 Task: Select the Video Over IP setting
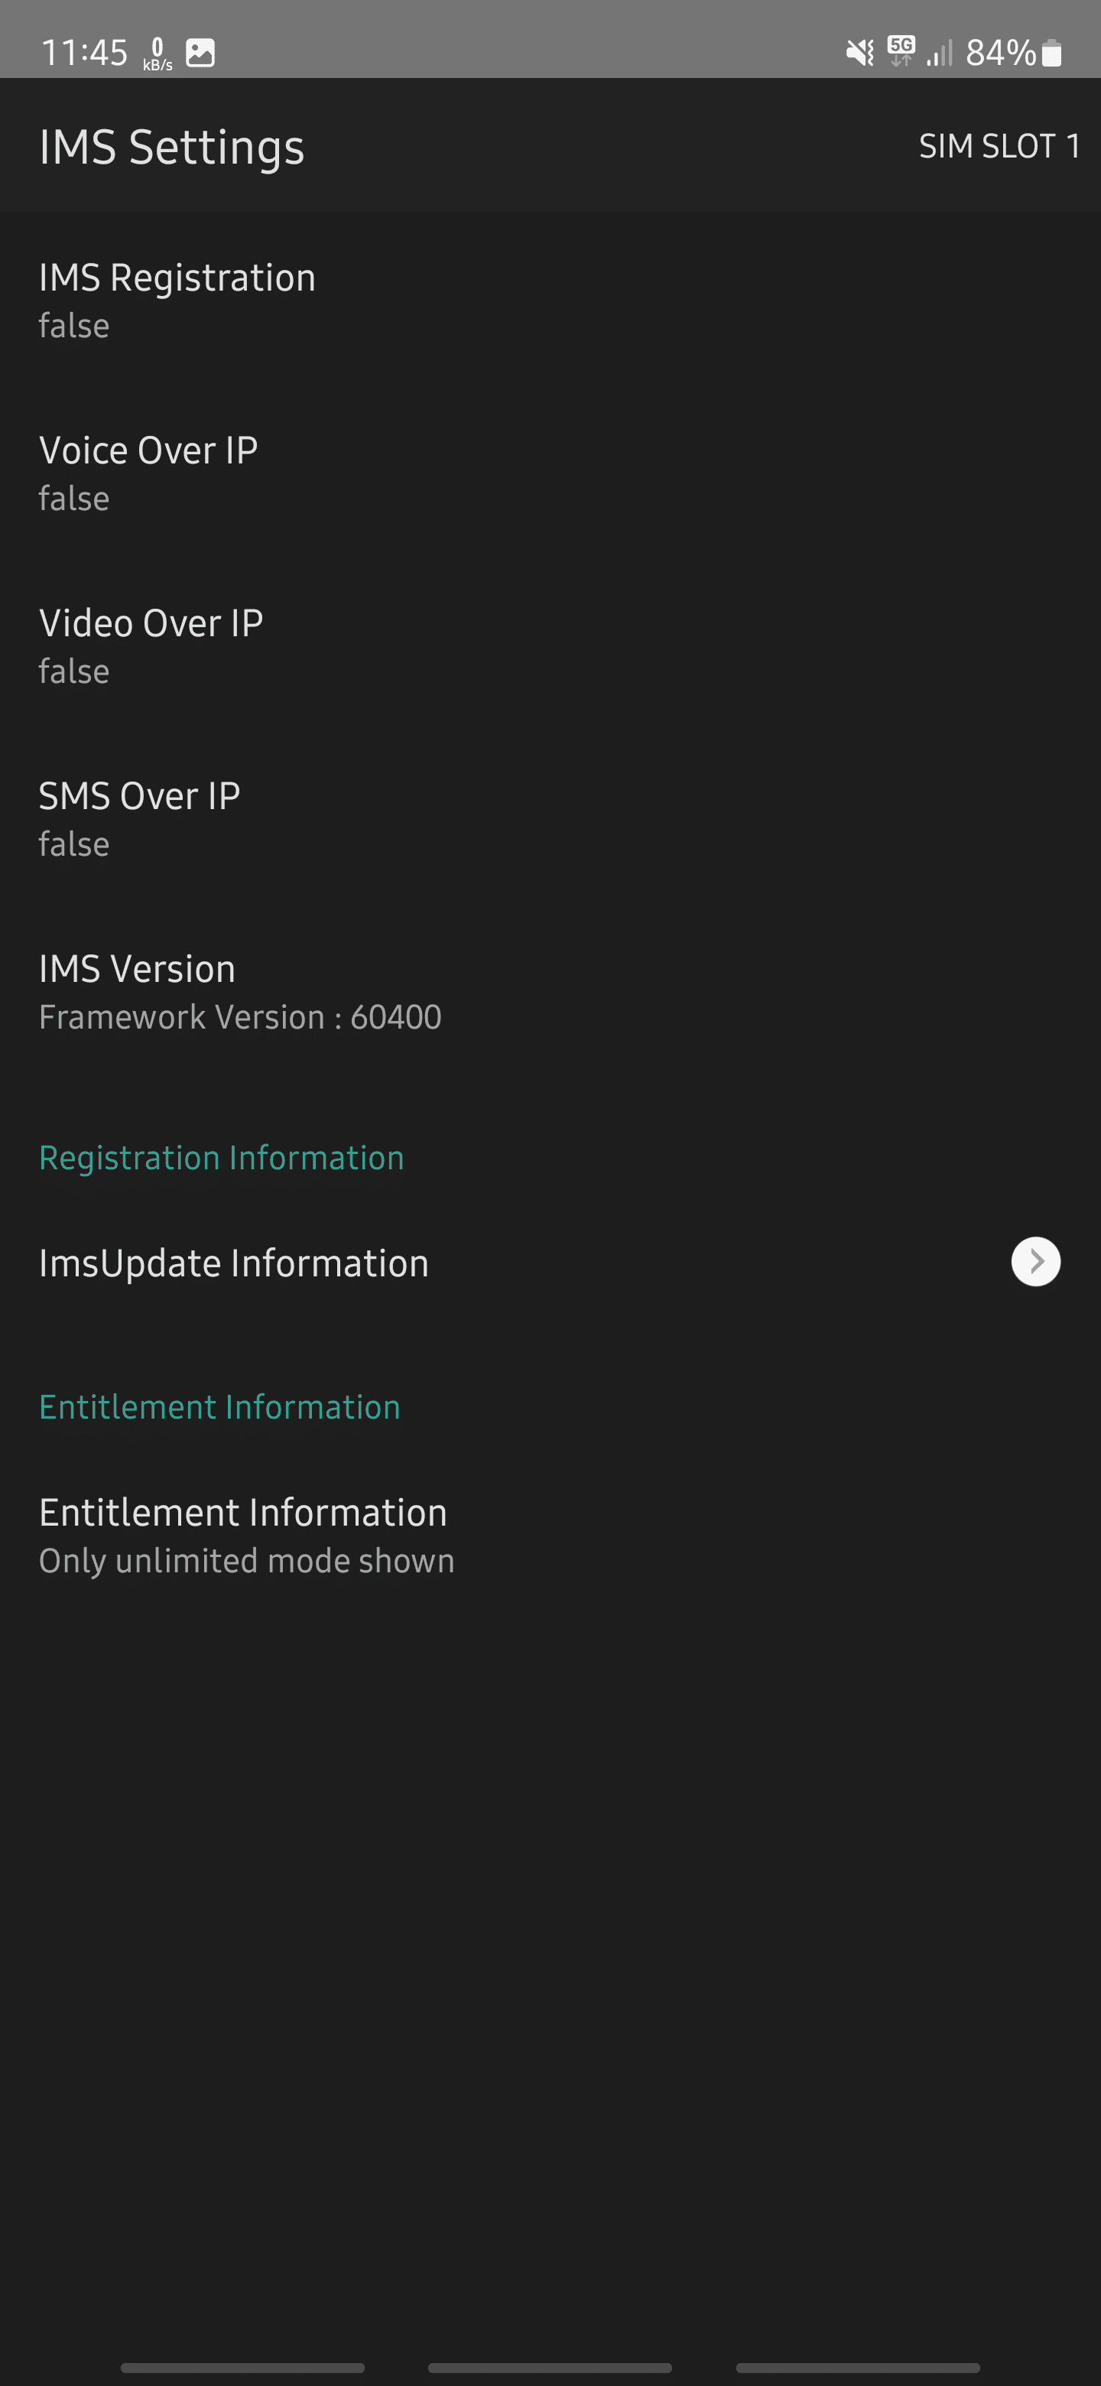(x=151, y=645)
